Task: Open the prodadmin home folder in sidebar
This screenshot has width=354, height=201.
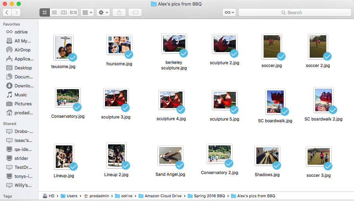Action: coord(19,113)
